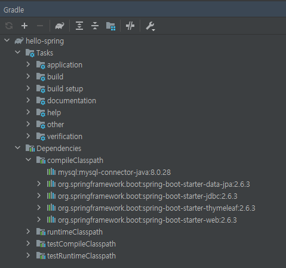Select the hello-spring project label
Viewport: 286px width, 268px height.
point(45,41)
